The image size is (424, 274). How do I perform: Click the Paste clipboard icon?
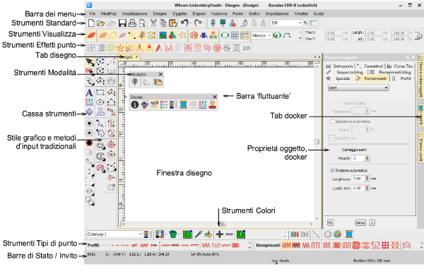pyautogui.click(x=173, y=23)
